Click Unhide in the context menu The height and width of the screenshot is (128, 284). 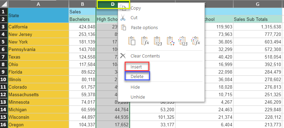point(138,97)
